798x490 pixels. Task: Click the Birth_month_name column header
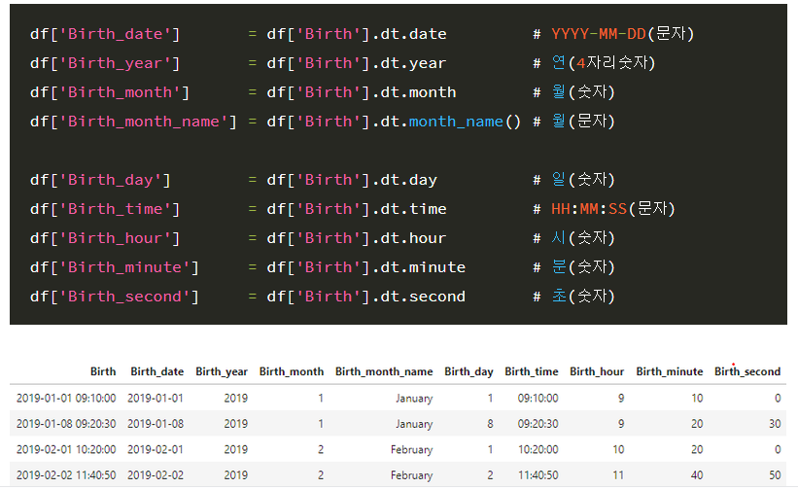click(x=384, y=372)
